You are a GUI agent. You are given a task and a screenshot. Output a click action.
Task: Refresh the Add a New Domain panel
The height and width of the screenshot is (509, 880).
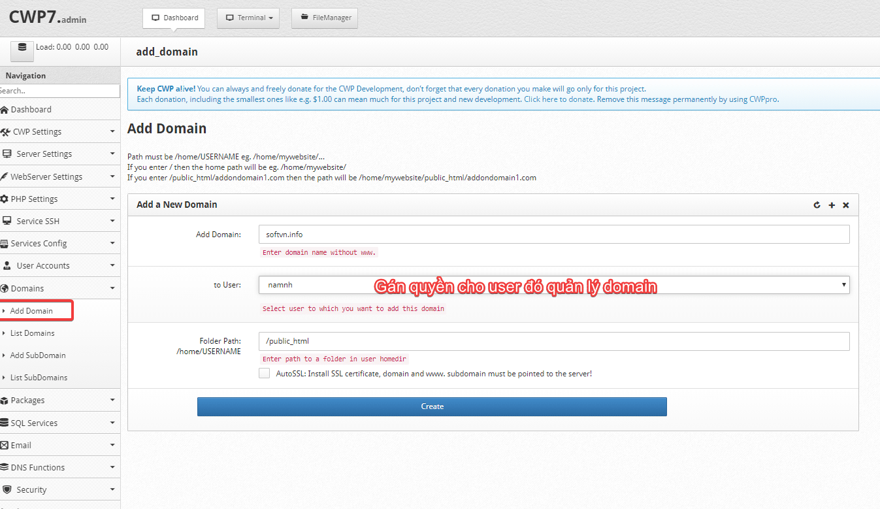(x=816, y=205)
